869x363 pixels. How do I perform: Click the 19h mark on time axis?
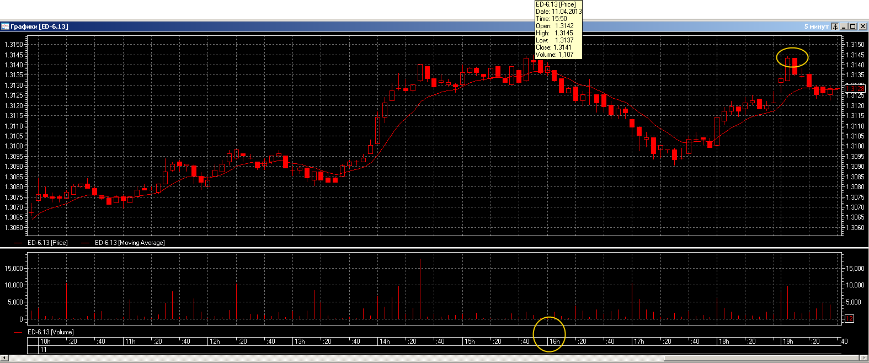pyautogui.click(x=788, y=341)
